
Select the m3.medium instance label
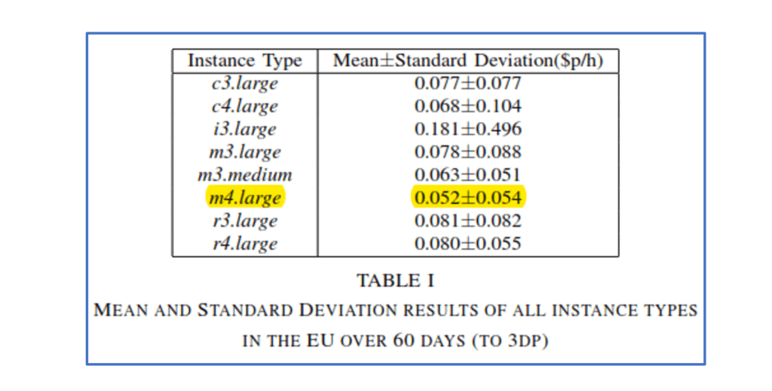(245, 175)
